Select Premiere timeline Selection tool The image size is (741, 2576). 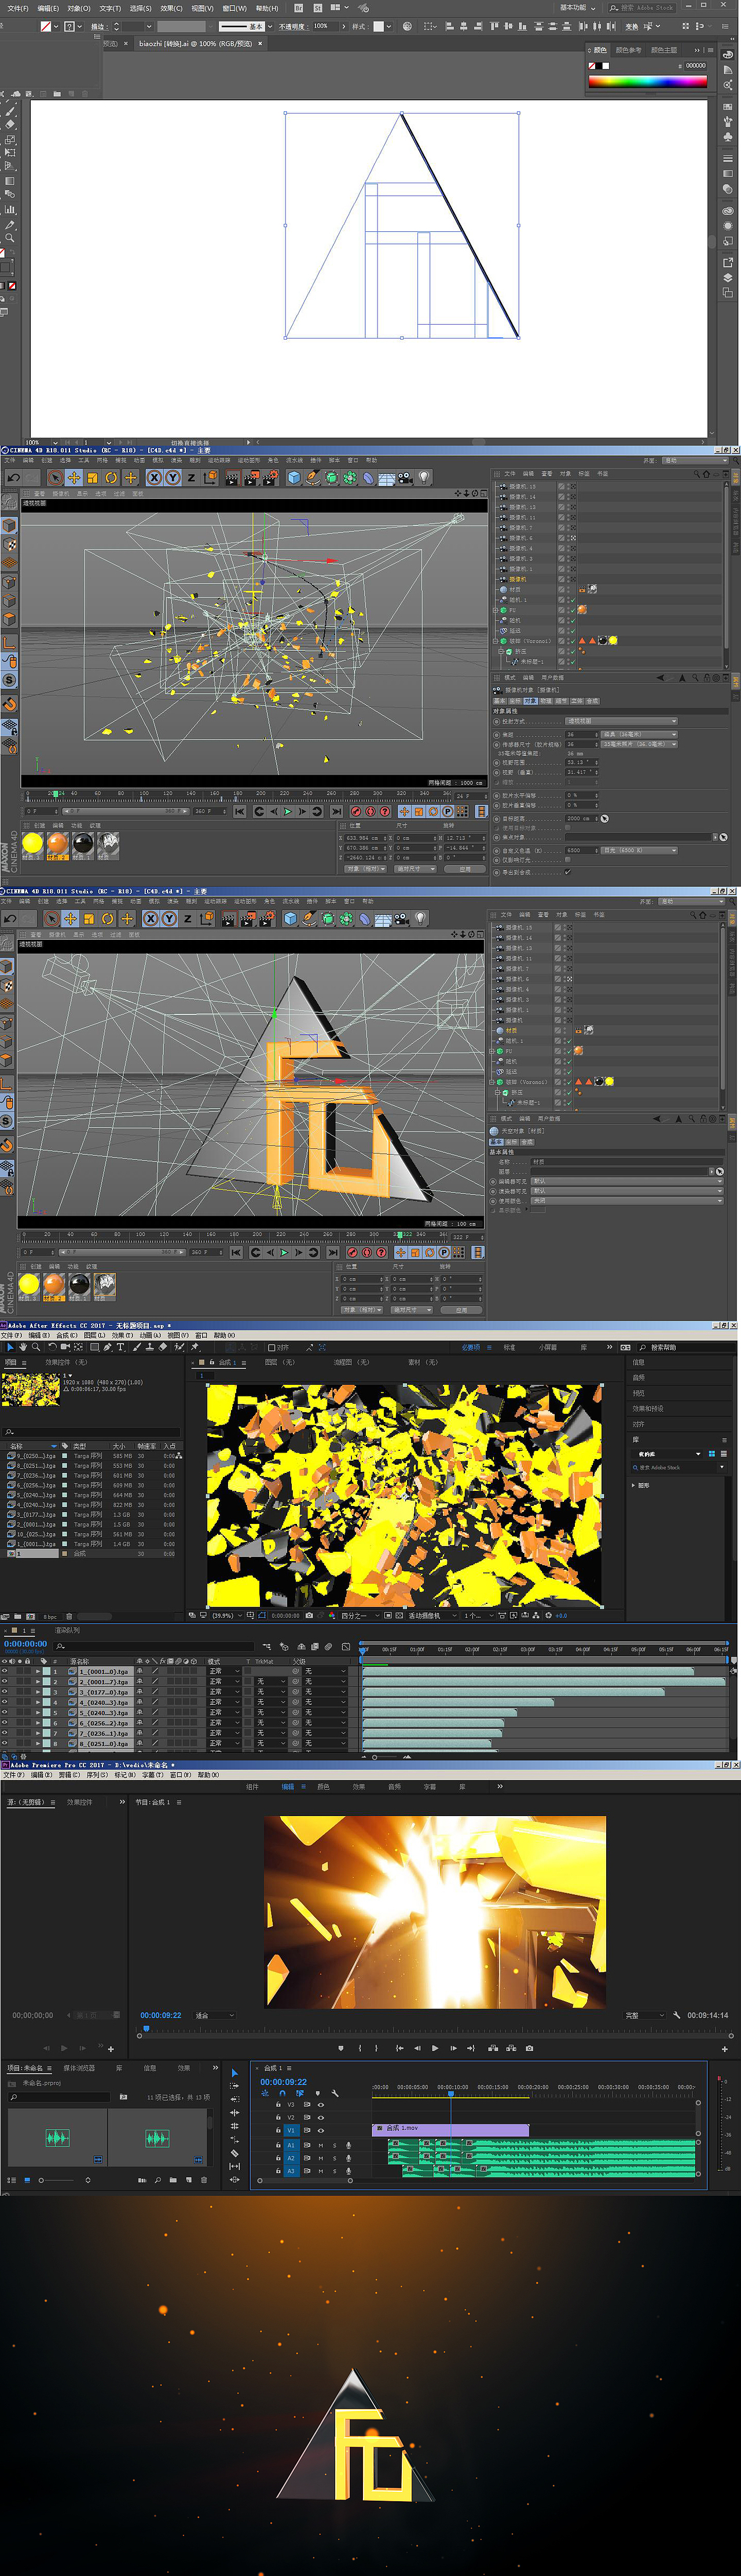234,2073
